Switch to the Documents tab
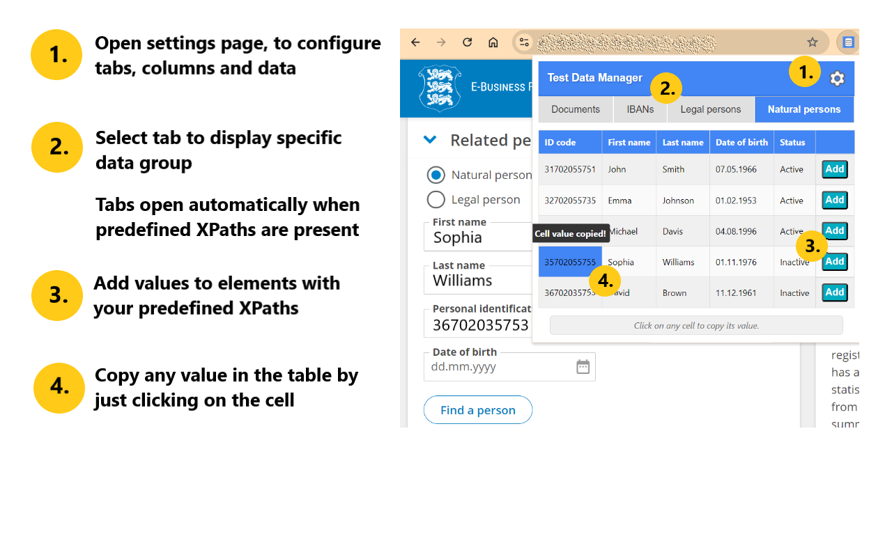 pos(575,109)
